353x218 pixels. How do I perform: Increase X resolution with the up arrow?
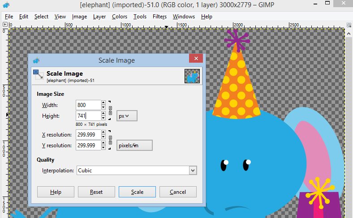click(103, 132)
